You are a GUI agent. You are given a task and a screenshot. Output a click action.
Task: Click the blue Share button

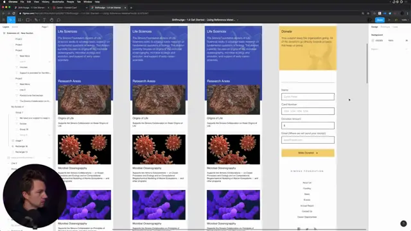point(380,20)
